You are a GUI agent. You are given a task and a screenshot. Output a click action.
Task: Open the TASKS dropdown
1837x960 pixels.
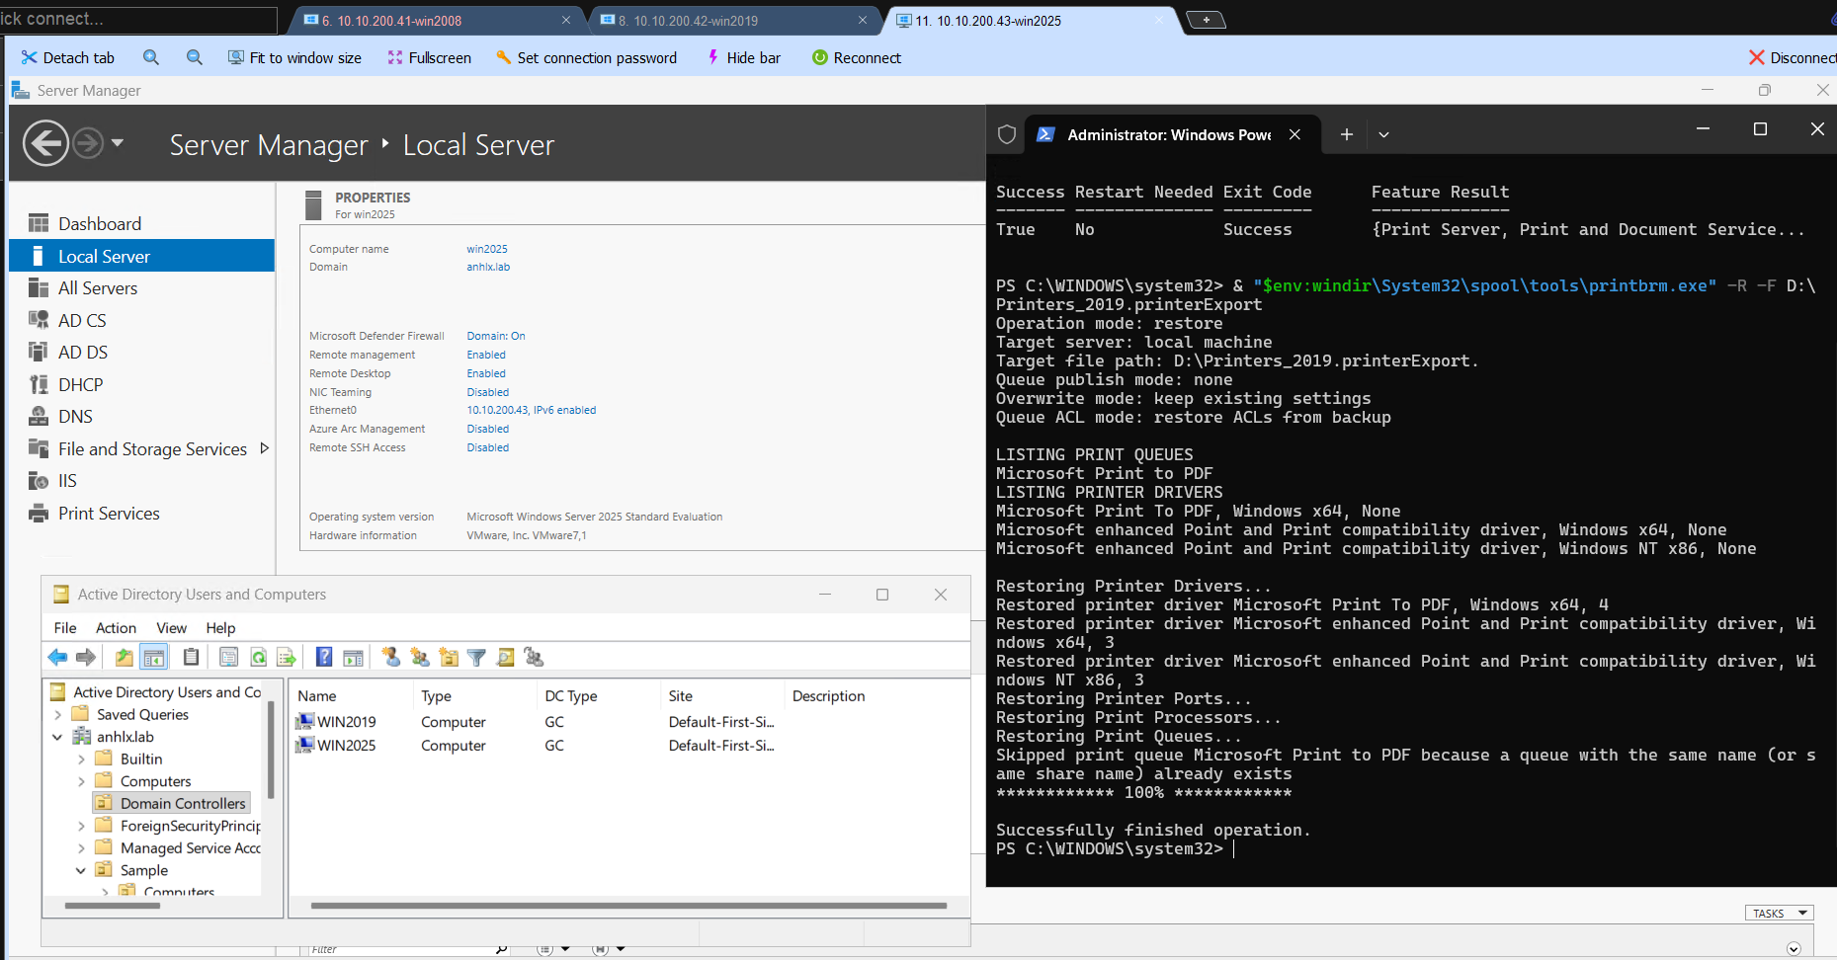pos(1779,913)
